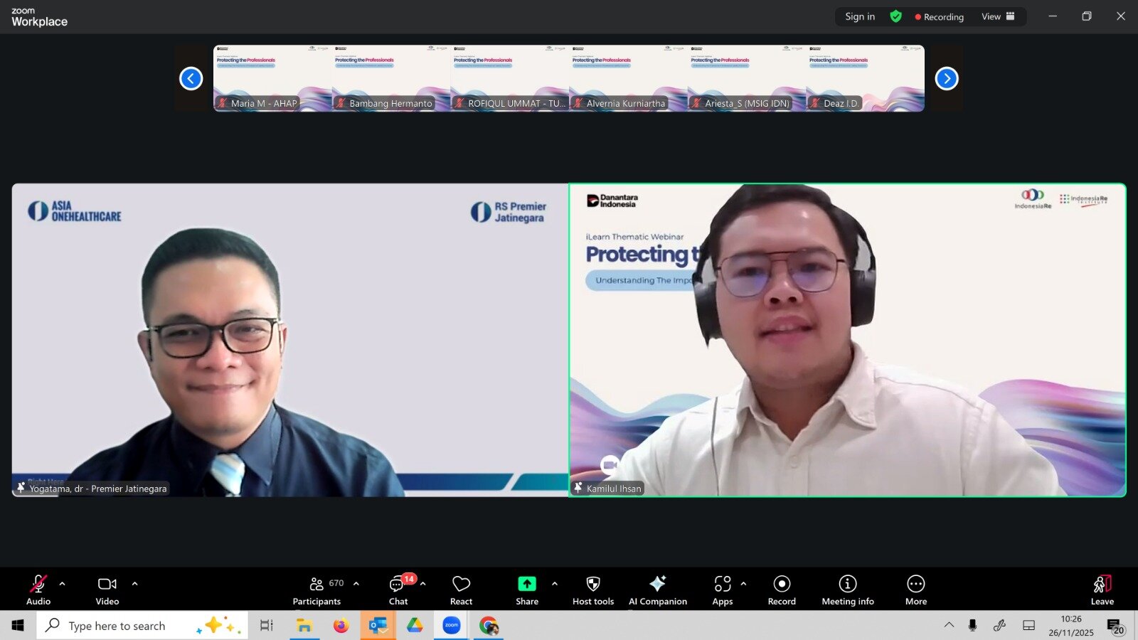Click the Sign in button
This screenshot has height=640, width=1138.
pyautogui.click(x=860, y=16)
